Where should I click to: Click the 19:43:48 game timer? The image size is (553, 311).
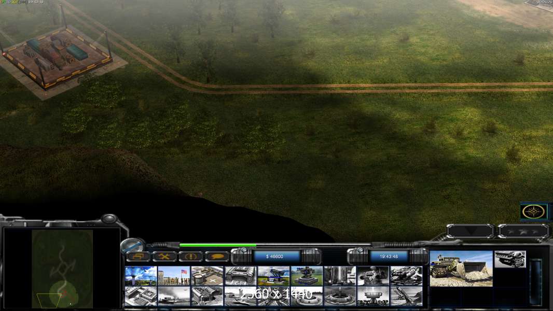click(389, 257)
